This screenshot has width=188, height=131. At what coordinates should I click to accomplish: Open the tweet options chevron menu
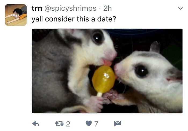(x=180, y=8)
